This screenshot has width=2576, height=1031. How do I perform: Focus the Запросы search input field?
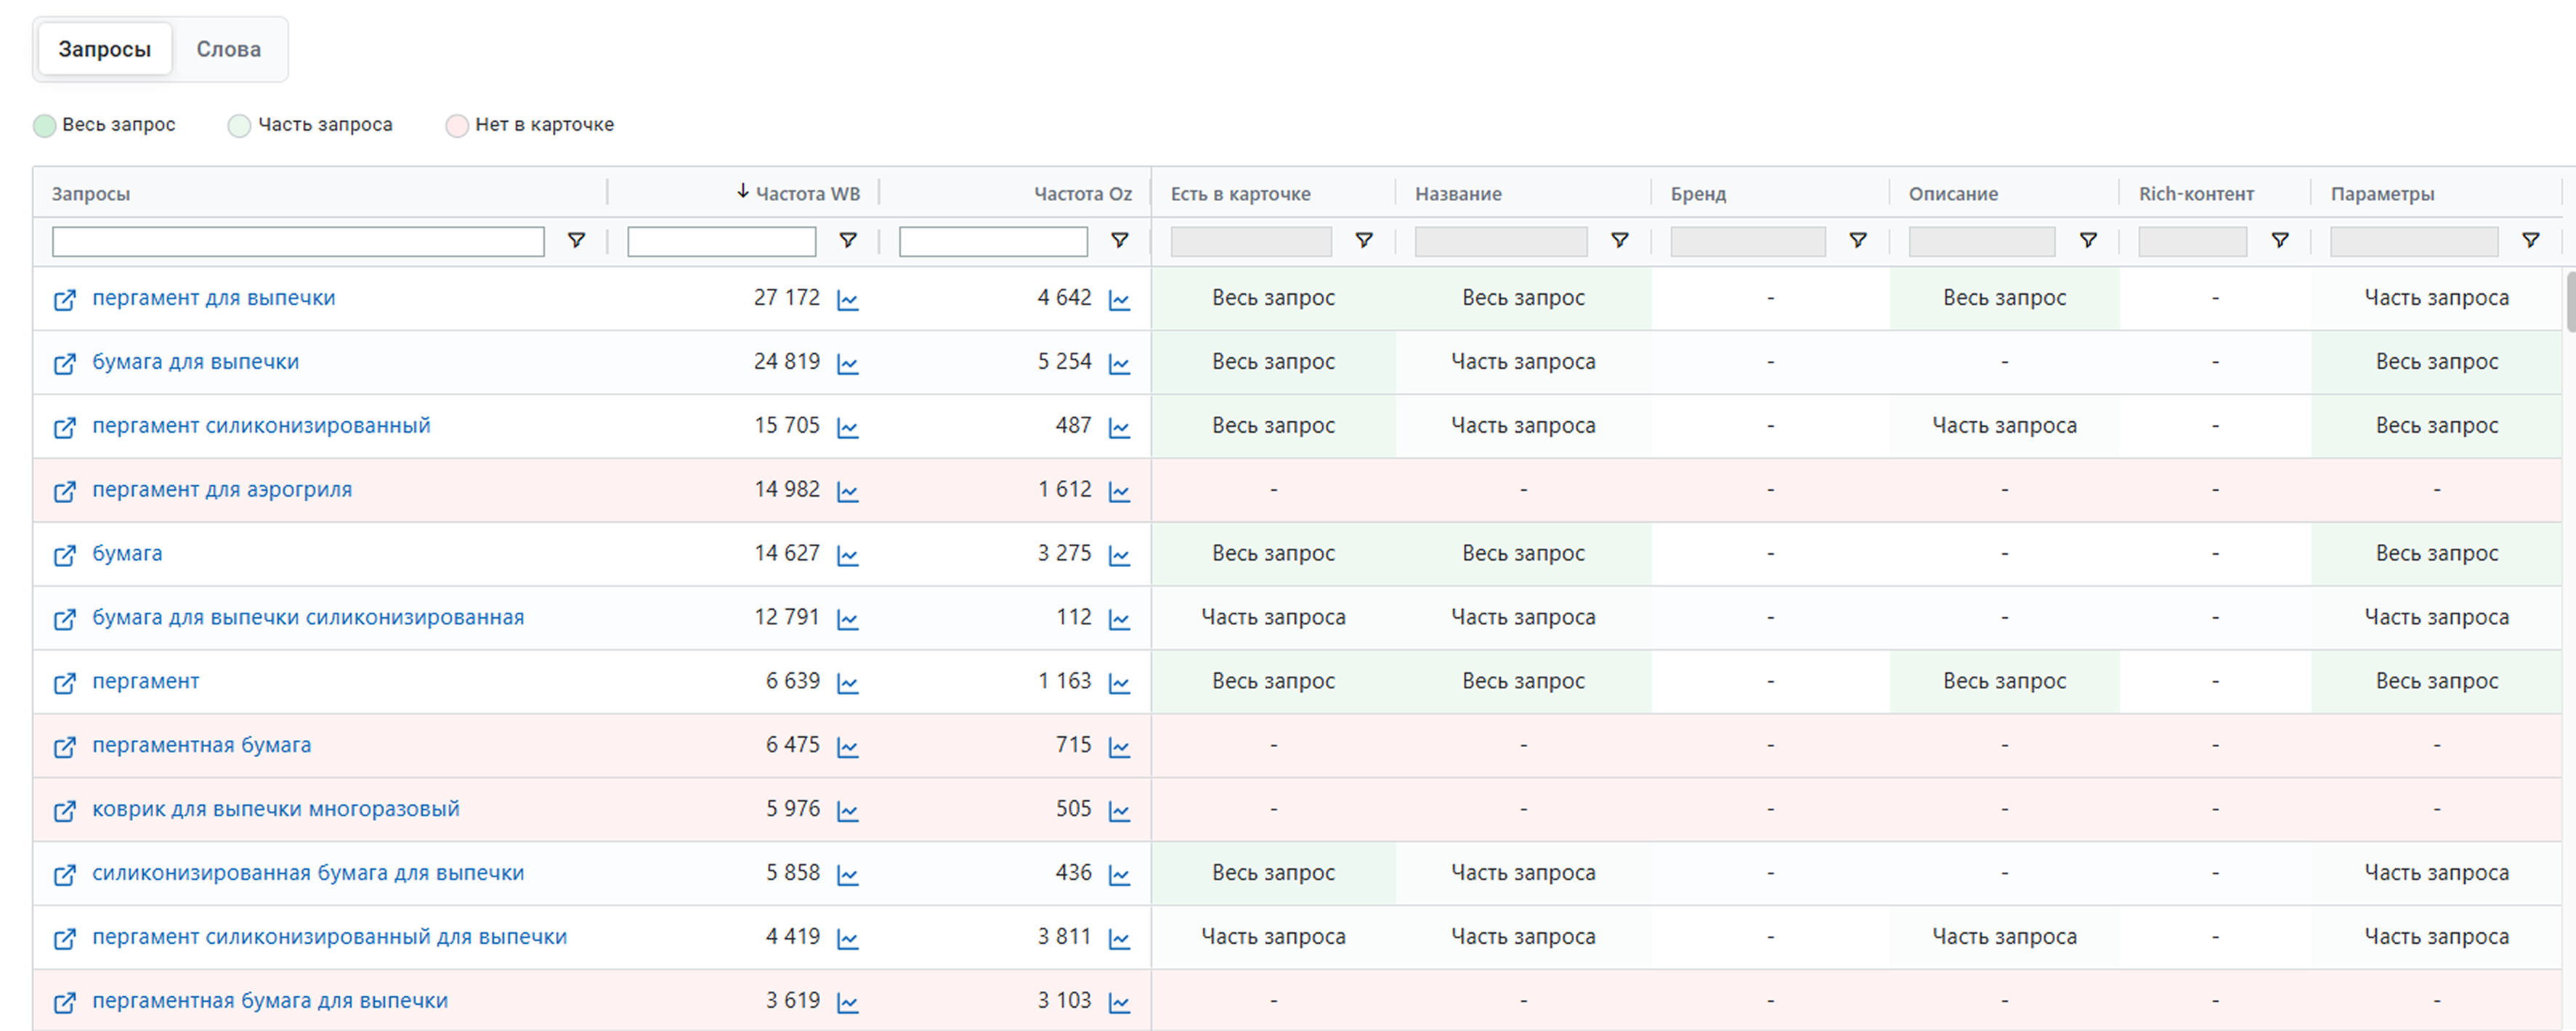298,241
